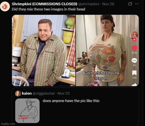
Task: Open Shrimpkini display name link
Action: 44,4
